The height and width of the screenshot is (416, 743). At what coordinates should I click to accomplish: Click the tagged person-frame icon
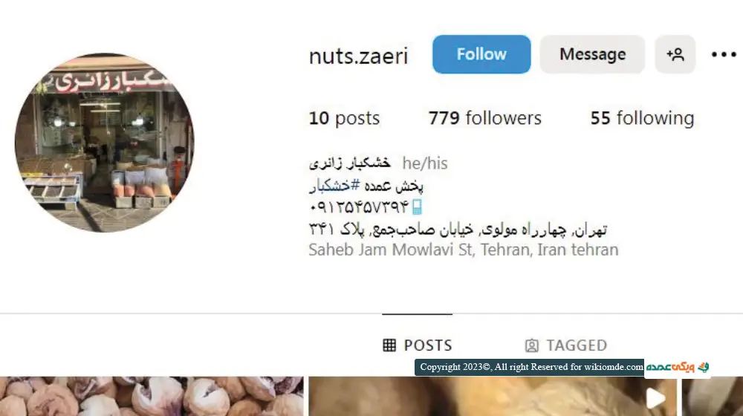532,345
